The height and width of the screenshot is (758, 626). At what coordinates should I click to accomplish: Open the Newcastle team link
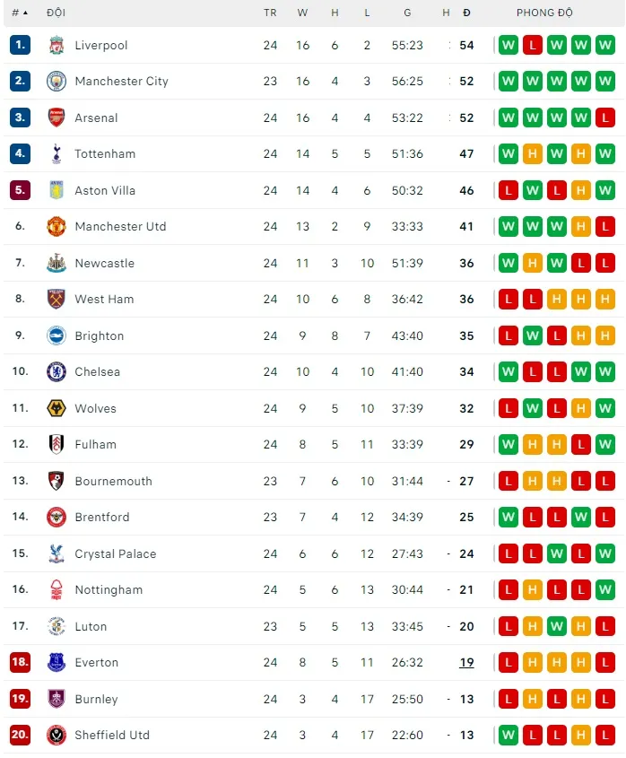coord(104,263)
